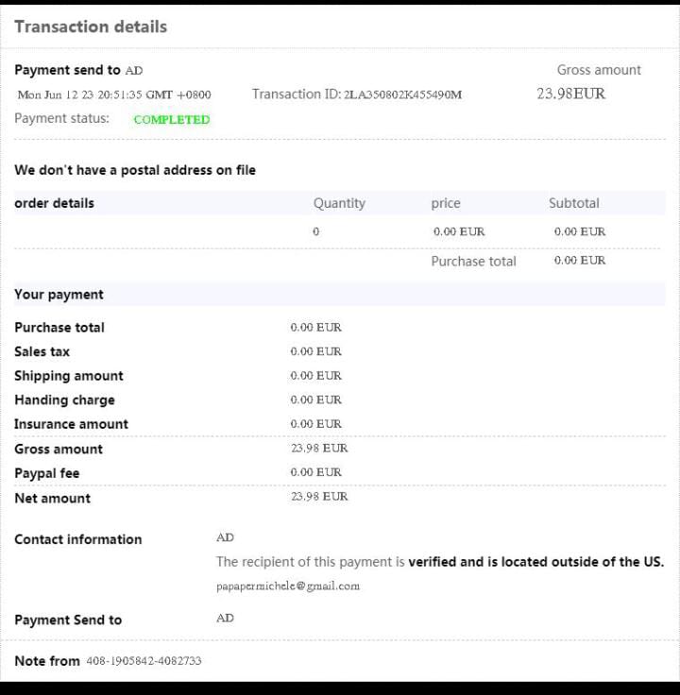Click the note number 408-1905842-4082733
This screenshot has width=680, height=695.
pos(144,661)
